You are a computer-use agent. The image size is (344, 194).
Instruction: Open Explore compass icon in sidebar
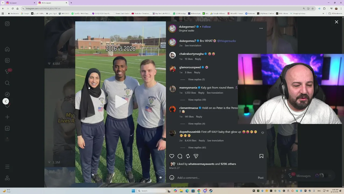(x=7, y=94)
